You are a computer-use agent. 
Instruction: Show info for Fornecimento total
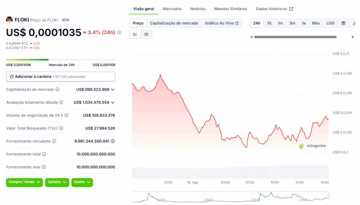(44, 154)
